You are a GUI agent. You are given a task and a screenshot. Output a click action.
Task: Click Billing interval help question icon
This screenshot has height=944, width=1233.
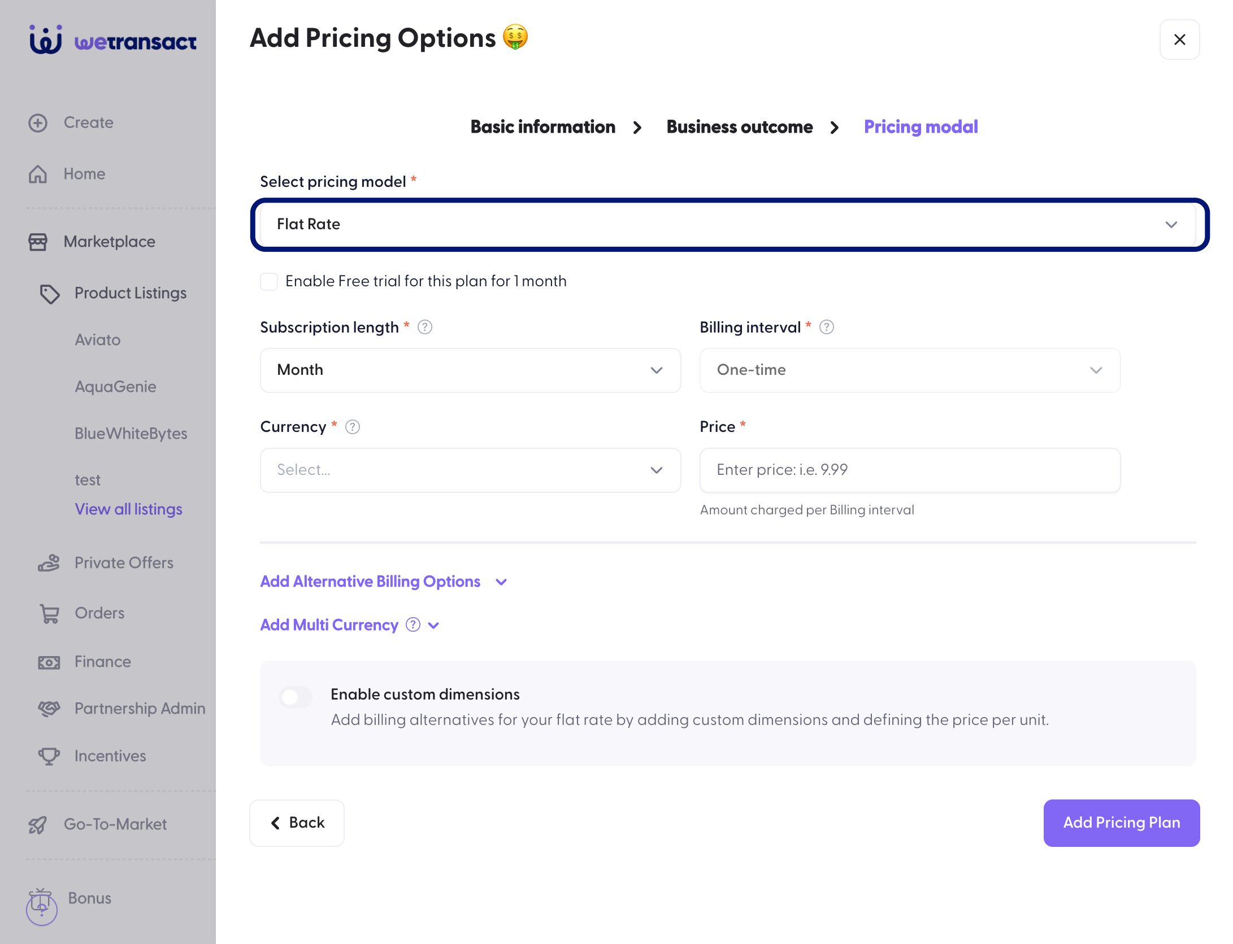coord(827,327)
